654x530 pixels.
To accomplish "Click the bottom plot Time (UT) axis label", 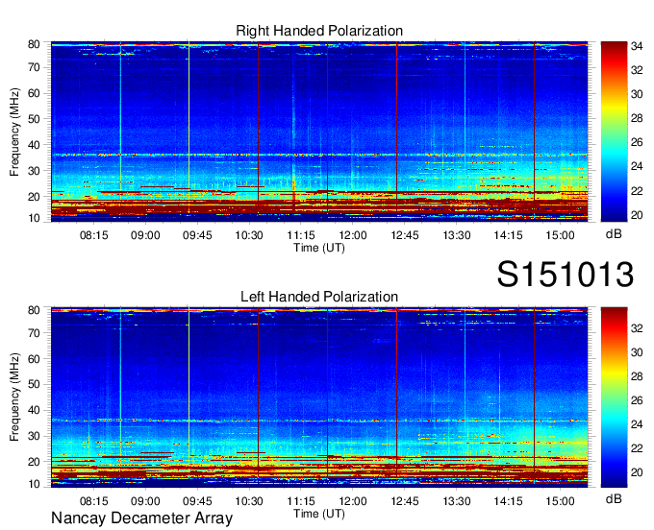I will 319,514.
